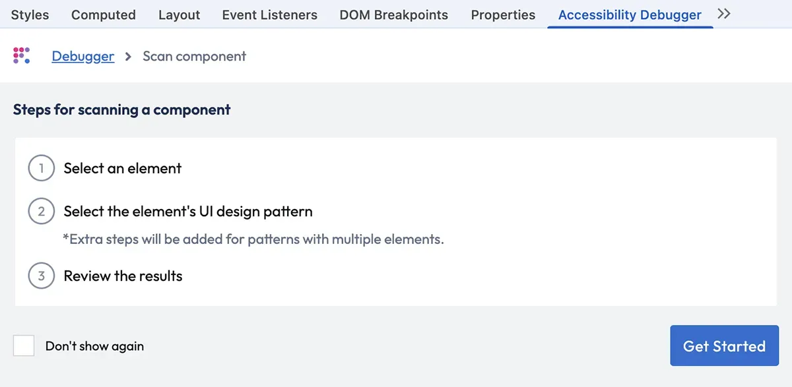
Task: Enable the Don't show again checkbox
Action: (x=24, y=345)
